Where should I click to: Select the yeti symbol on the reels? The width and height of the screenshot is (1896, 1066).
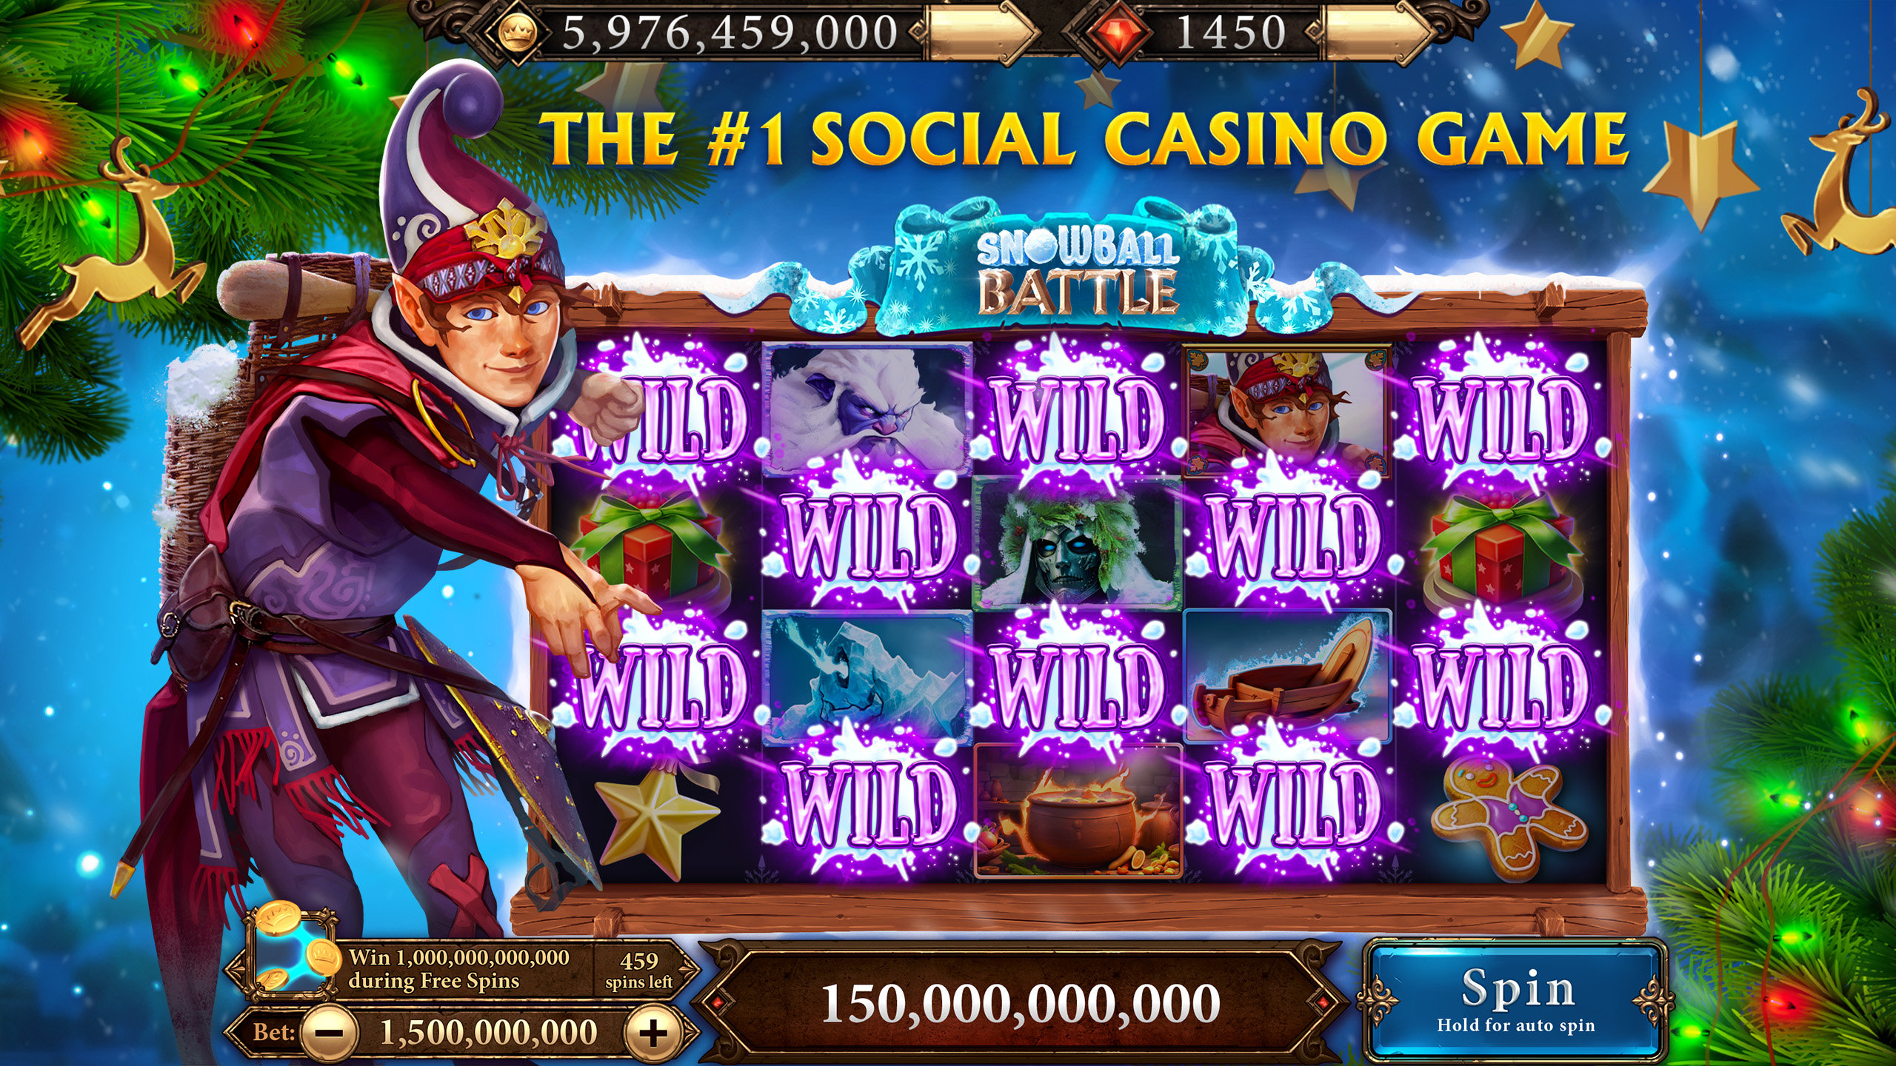click(867, 407)
